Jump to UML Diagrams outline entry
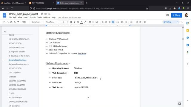Image resolution: width=191 pixels, height=107 pixels. (15, 73)
